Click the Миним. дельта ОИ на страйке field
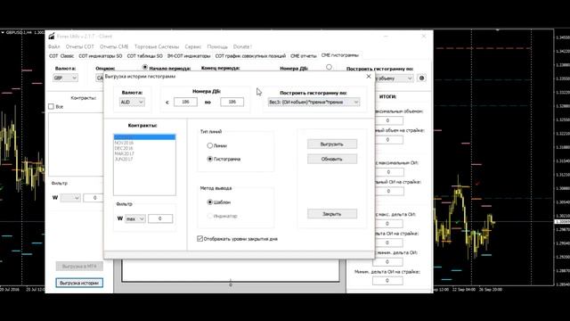This screenshot has height=321, width=570. click(387, 281)
